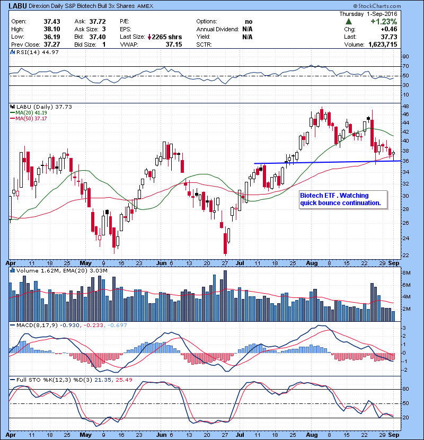Click the SCTR label
The width and height of the screenshot is (424, 440).
204,45
